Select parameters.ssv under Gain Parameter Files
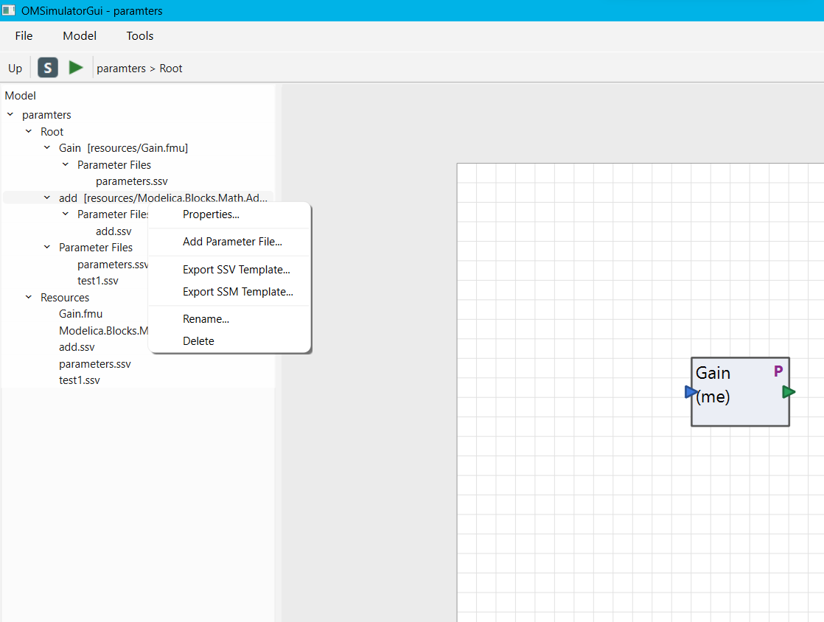 pos(131,181)
